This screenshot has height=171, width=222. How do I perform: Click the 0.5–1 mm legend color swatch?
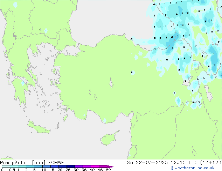[x=14, y=166]
